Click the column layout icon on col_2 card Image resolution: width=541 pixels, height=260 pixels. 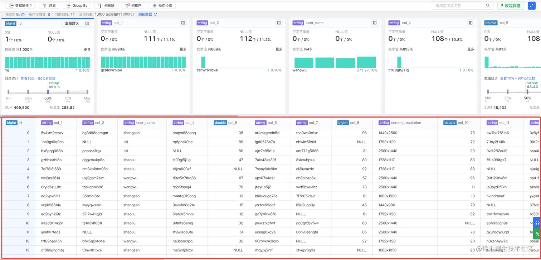[279, 23]
